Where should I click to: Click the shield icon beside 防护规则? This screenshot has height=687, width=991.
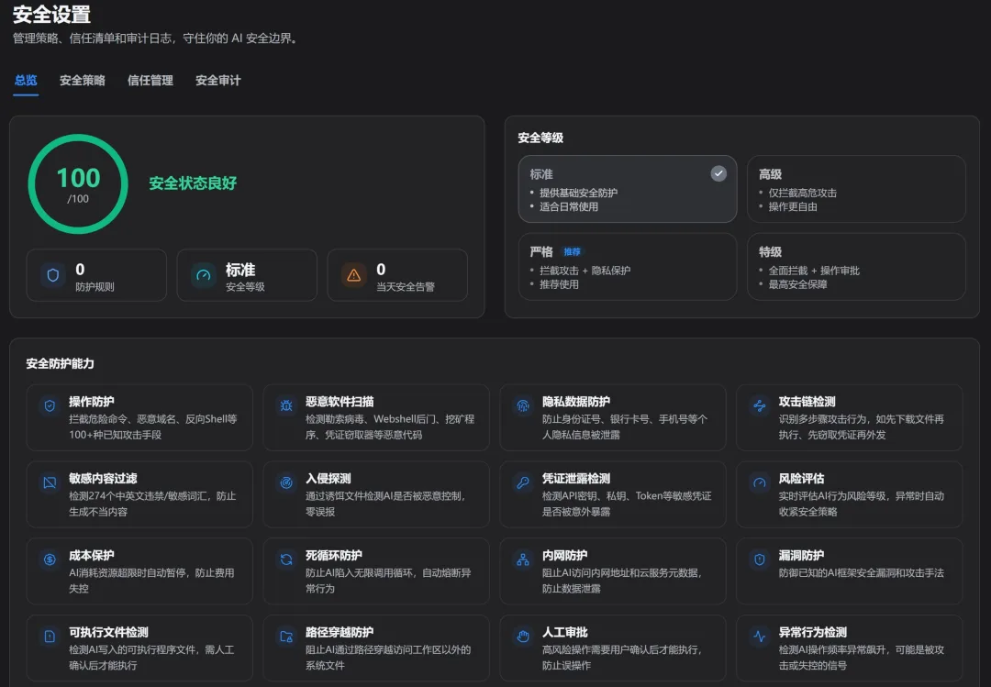coord(53,275)
